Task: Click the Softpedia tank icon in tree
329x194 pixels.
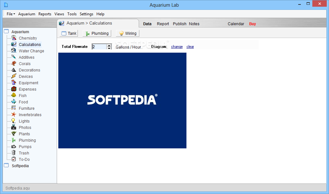Action: [x=6, y=165]
